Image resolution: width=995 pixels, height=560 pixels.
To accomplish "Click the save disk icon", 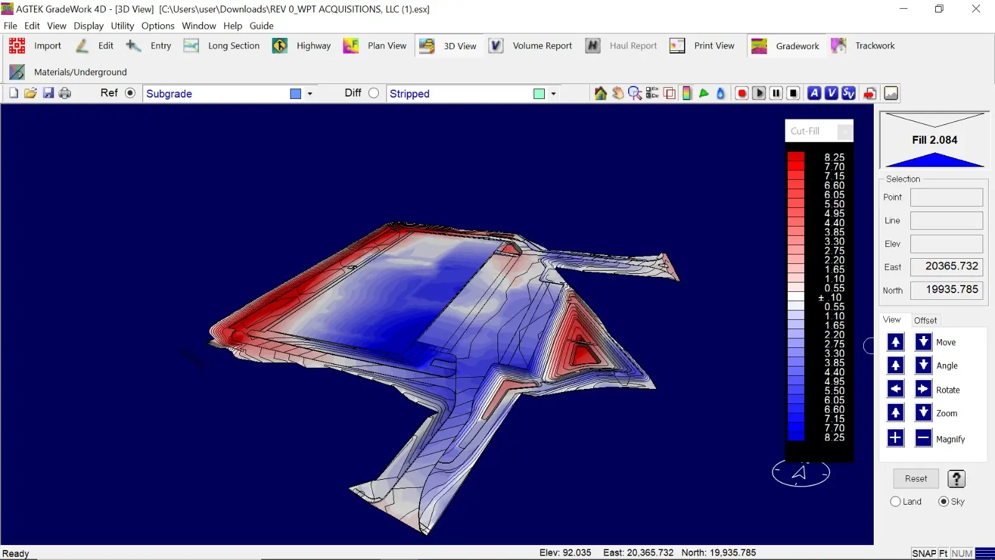I will (48, 93).
